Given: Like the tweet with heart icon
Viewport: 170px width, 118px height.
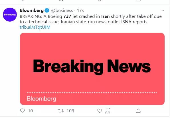Looking at the screenshot, I should click(x=100, y=111).
